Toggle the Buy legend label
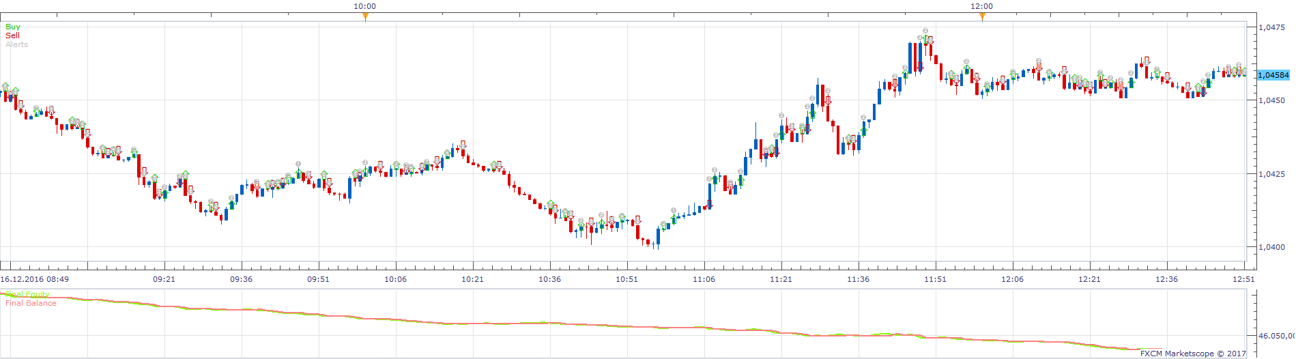1296x359 pixels. coord(13,27)
